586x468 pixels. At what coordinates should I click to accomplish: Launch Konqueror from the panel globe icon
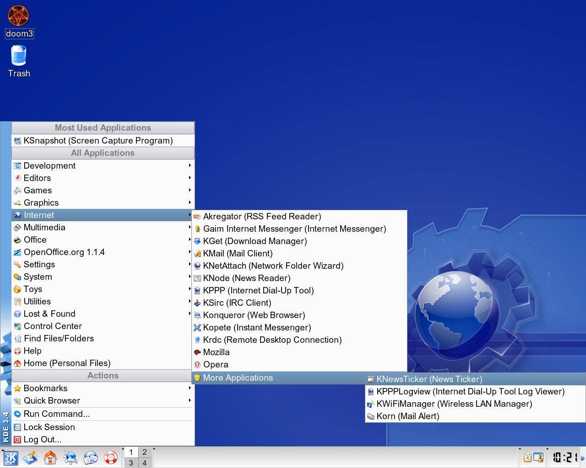pos(71,457)
